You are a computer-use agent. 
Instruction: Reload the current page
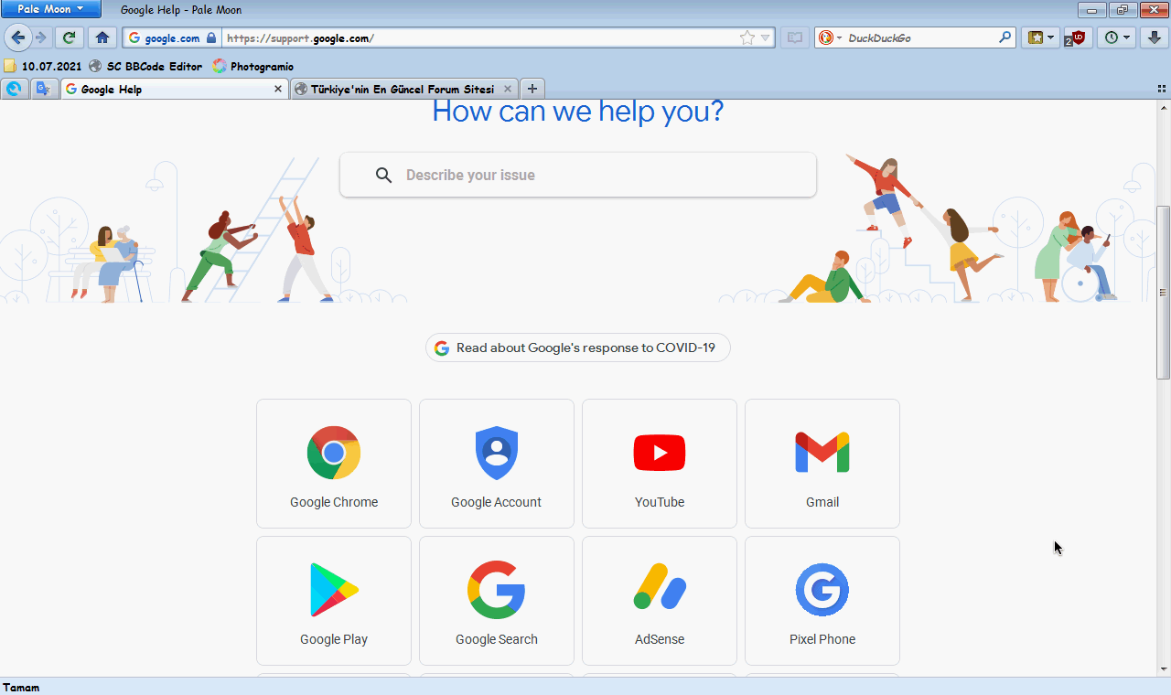pos(69,37)
